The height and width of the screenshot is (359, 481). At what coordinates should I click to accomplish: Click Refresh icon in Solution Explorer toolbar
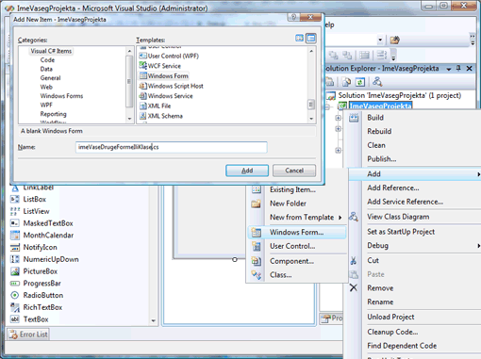pos(360,82)
